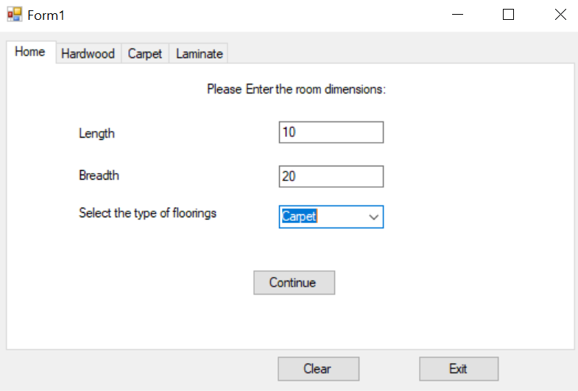Viewport: 578px width, 391px height.
Task: Focus the Breadth text box
Action: 331,177
